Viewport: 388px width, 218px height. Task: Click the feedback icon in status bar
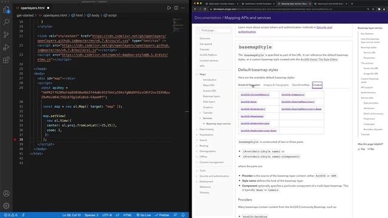click(x=175, y=215)
